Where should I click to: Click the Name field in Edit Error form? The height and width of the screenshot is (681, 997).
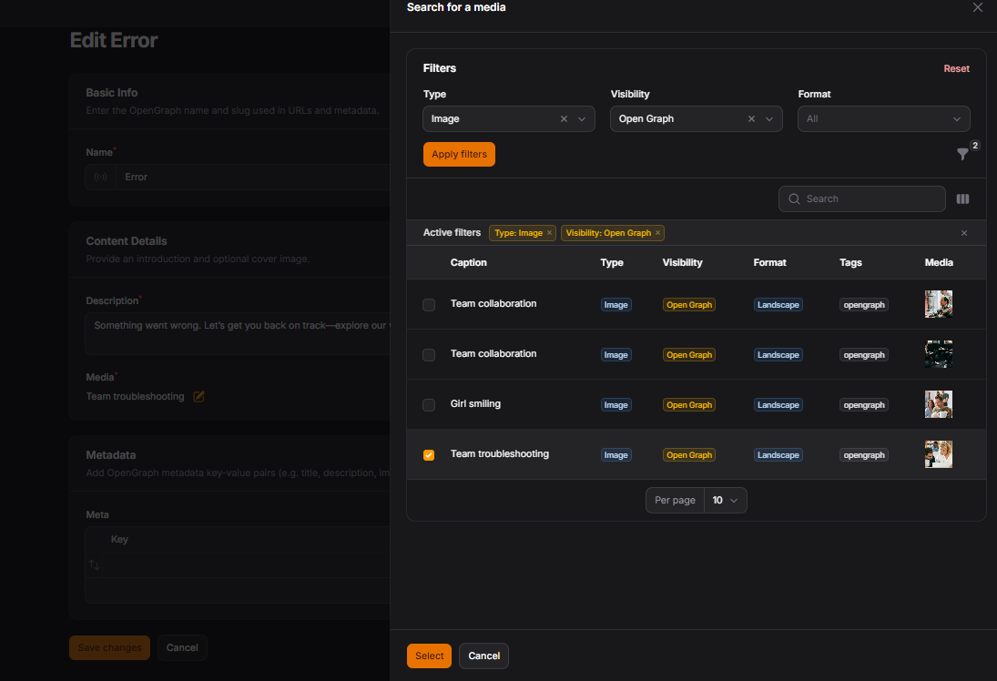click(x=252, y=178)
